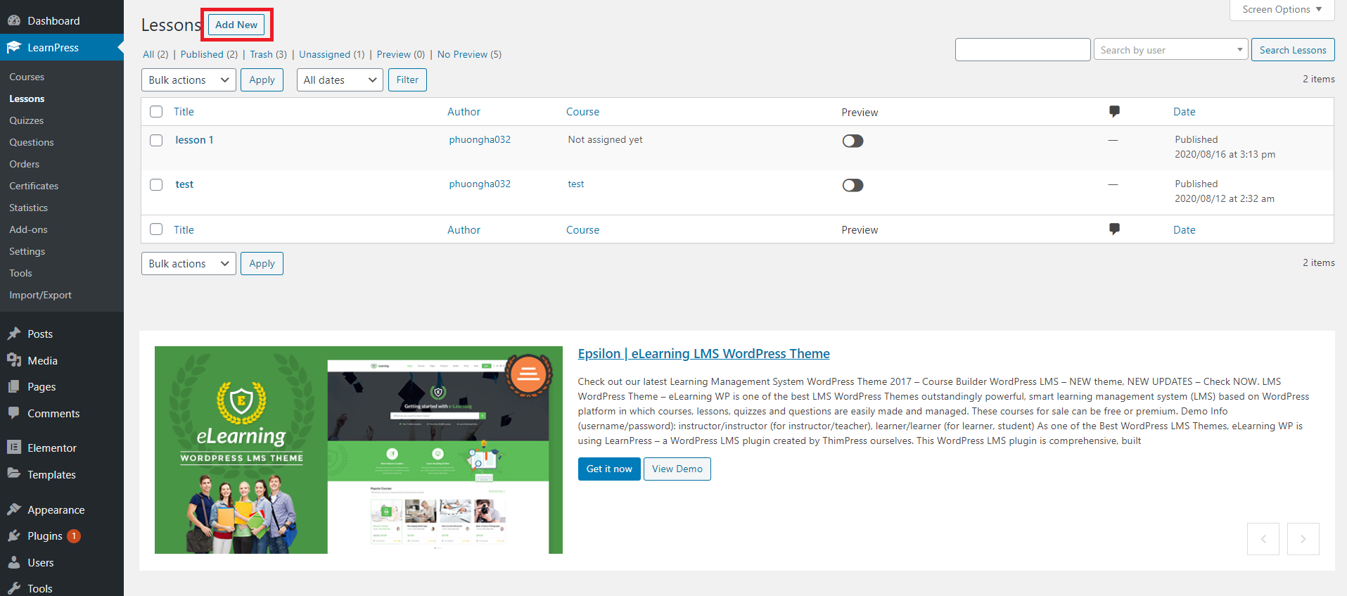Open the Search by user dropdown

(x=1170, y=50)
